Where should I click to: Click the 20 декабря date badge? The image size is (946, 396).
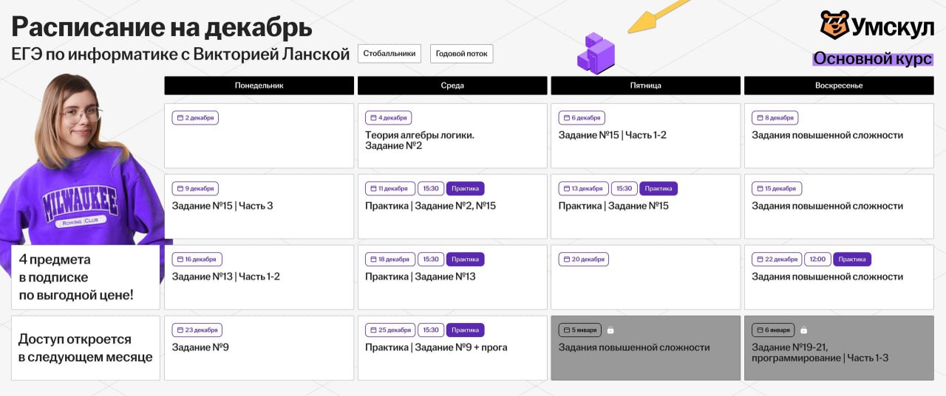583,260
